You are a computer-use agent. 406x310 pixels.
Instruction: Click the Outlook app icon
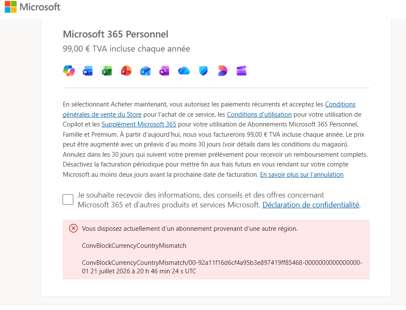[x=145, y=71]
